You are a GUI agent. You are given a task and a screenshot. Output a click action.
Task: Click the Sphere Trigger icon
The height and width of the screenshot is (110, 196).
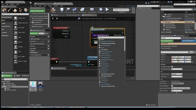(16, 61)
